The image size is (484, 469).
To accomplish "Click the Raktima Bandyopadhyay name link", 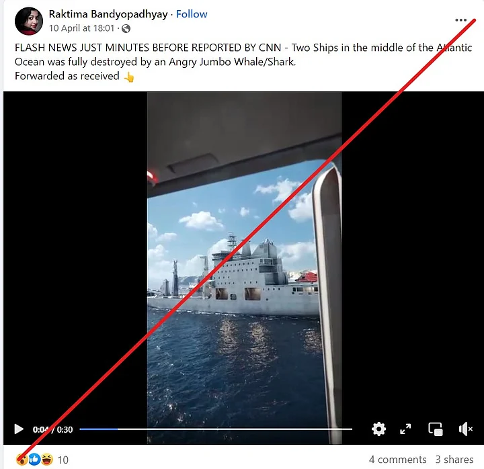I will (108, 14).
